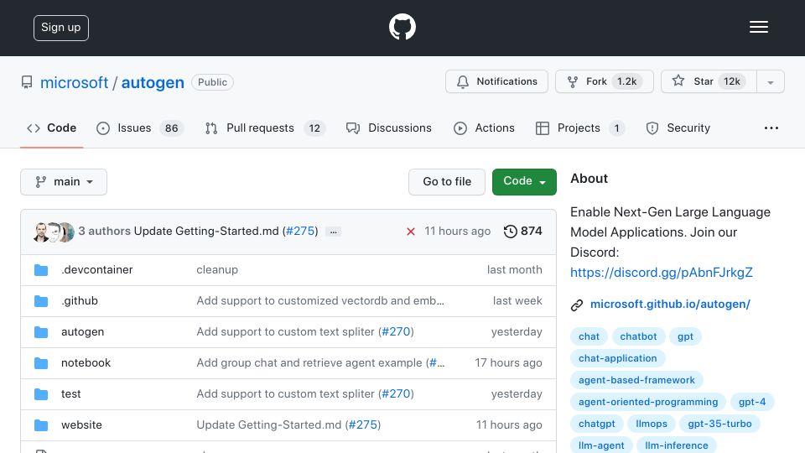Open the .github folder
The width and height of the screenshot is (805, 453).
point(80,301)
